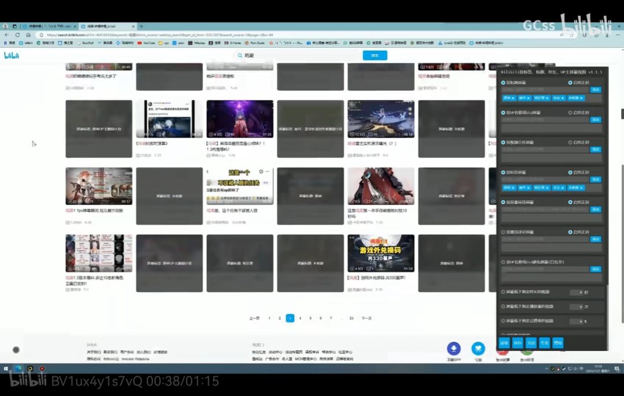Click the keyword input in 按标签屏蔽 section
This screenshot has width=624, height=396.
coord(545,180)
